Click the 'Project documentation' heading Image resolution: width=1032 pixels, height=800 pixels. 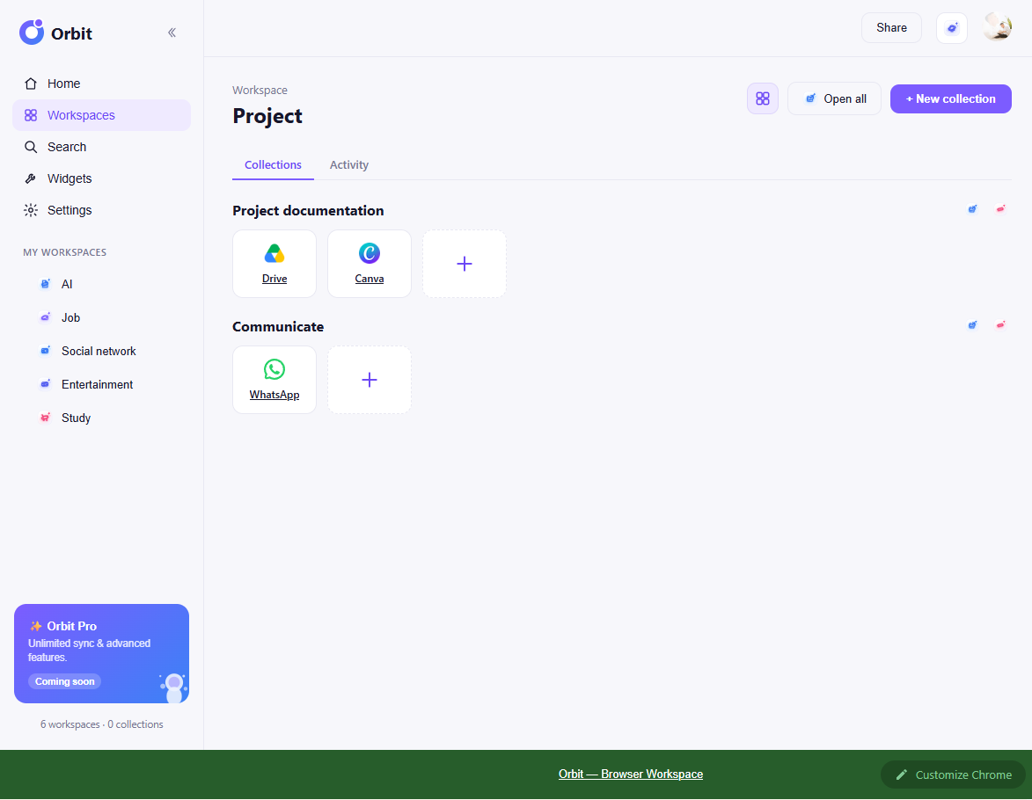[x=308, y=210]
